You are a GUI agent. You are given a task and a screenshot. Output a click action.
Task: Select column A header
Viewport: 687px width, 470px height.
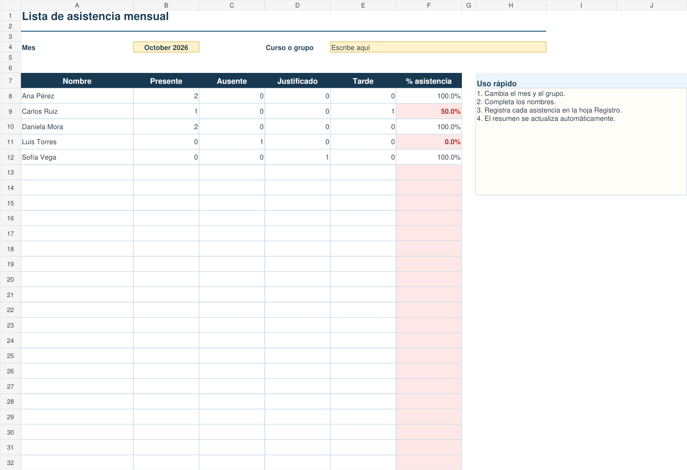[77, 5]
